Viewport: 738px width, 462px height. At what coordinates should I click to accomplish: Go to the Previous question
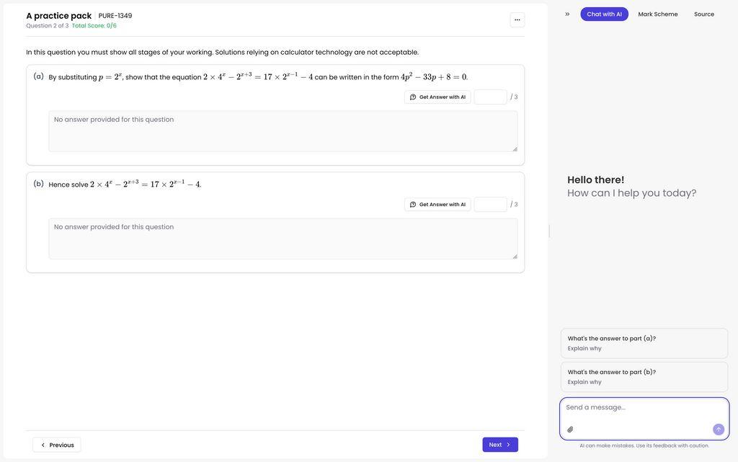point(57,445)
